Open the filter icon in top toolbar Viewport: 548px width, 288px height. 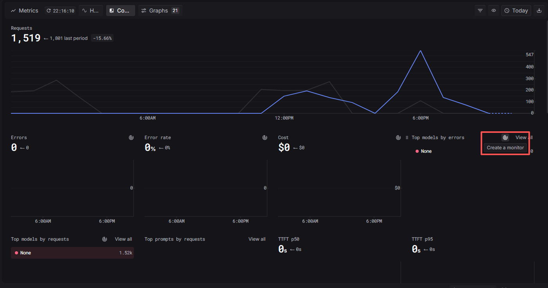pyautogui.click(x=480, y=11)
